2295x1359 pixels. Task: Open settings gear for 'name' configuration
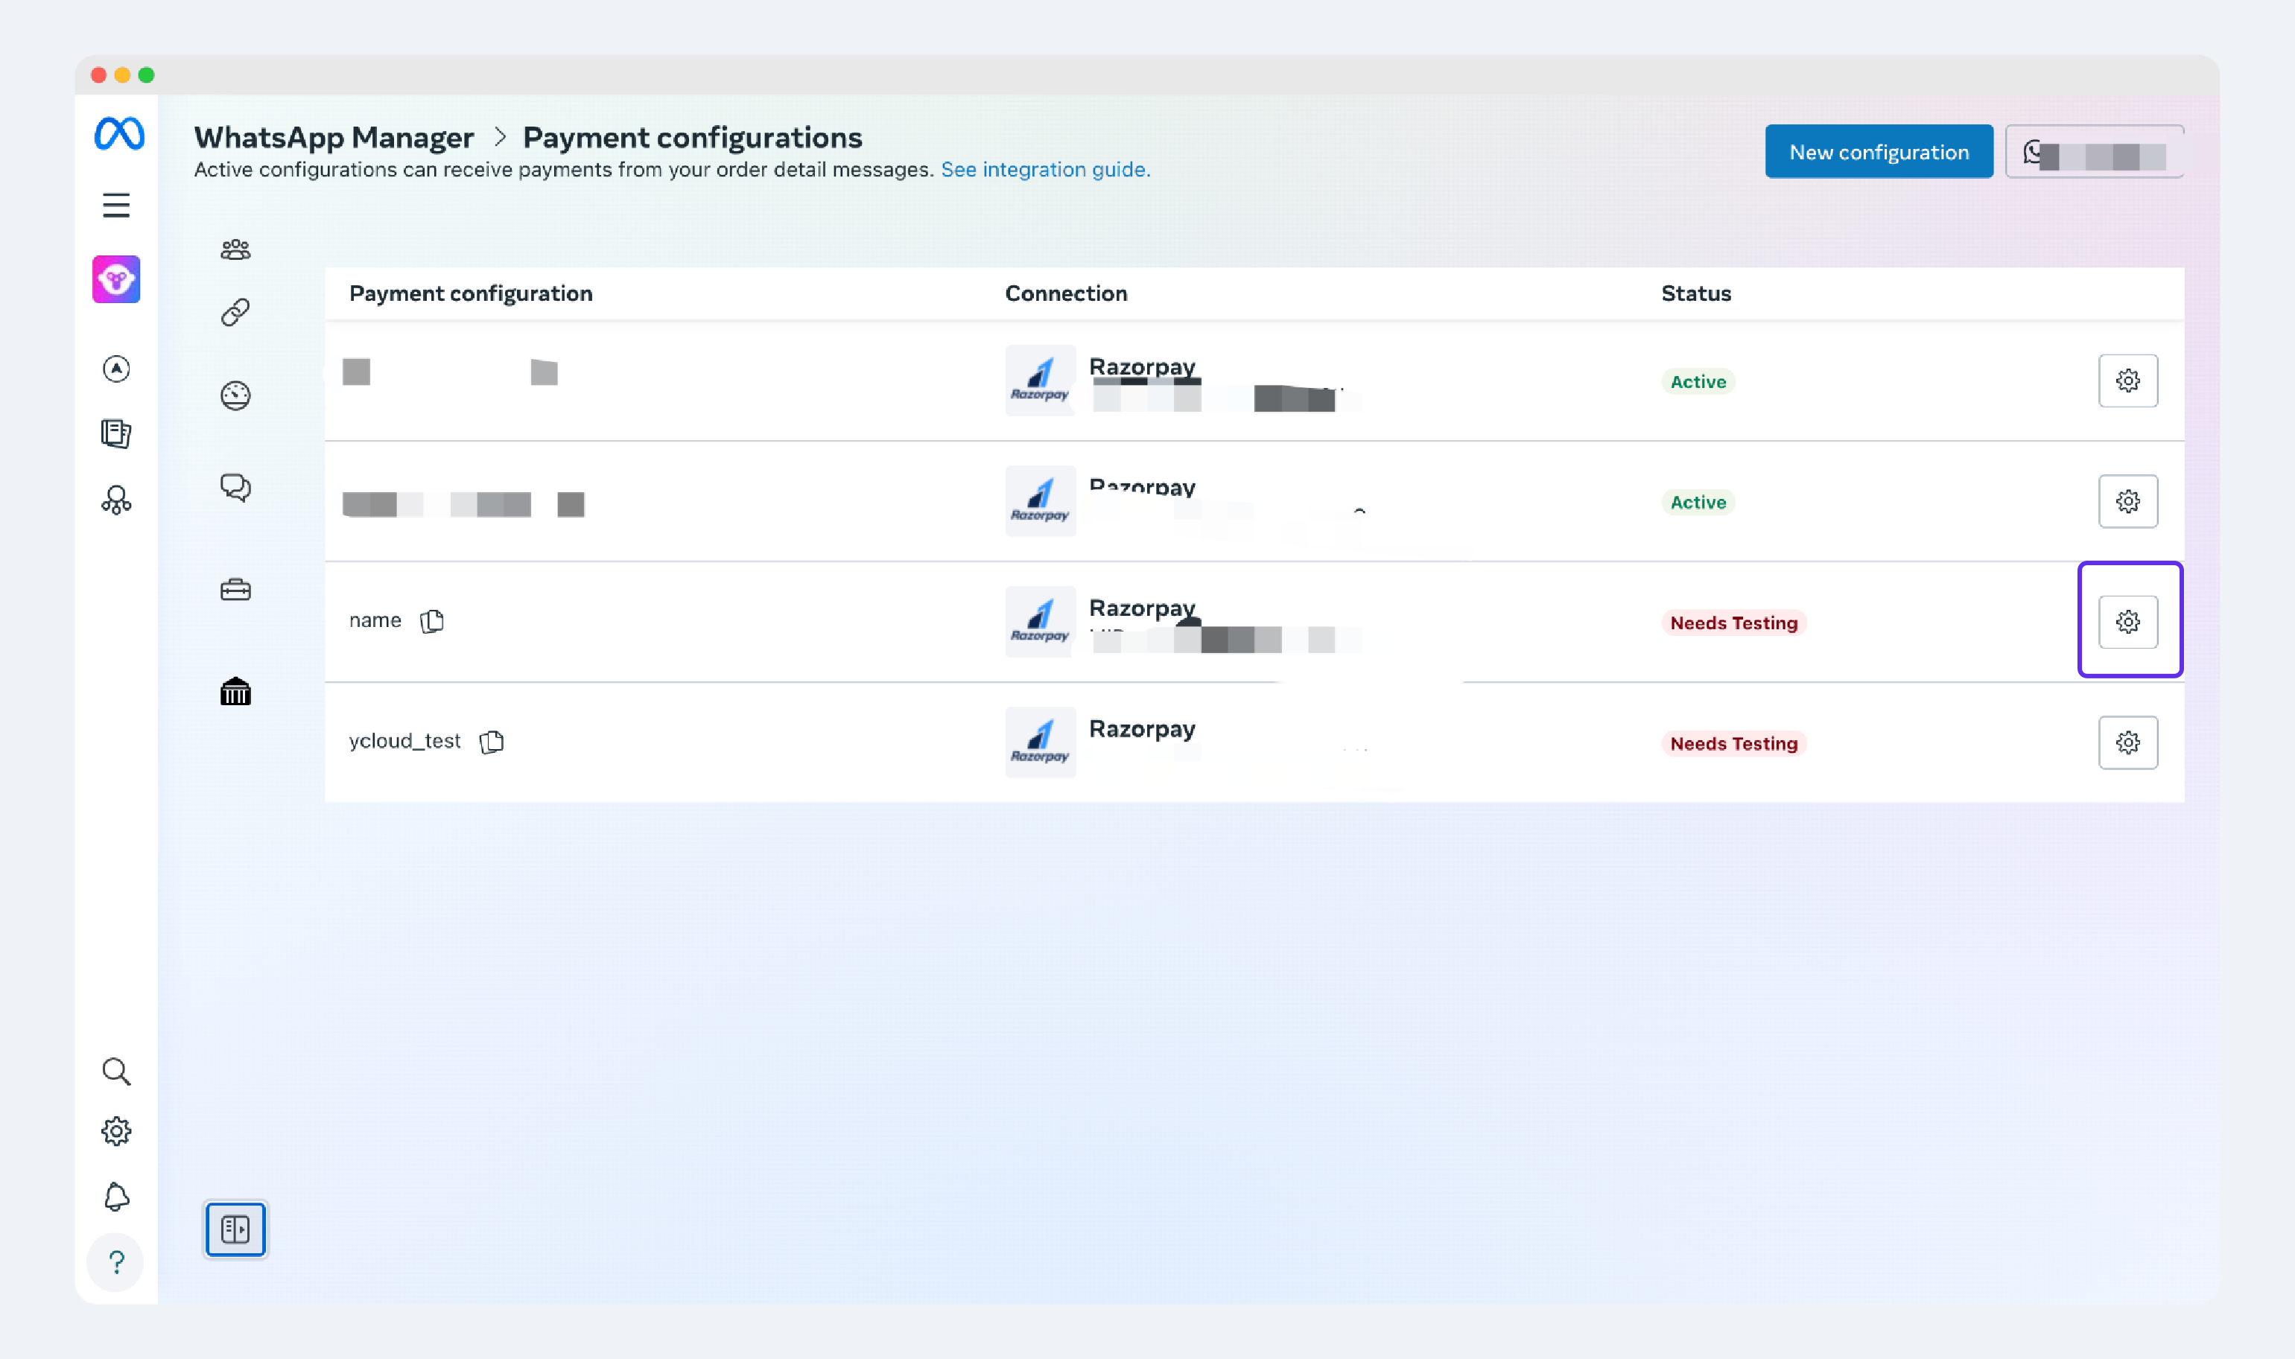[2127, 622]
